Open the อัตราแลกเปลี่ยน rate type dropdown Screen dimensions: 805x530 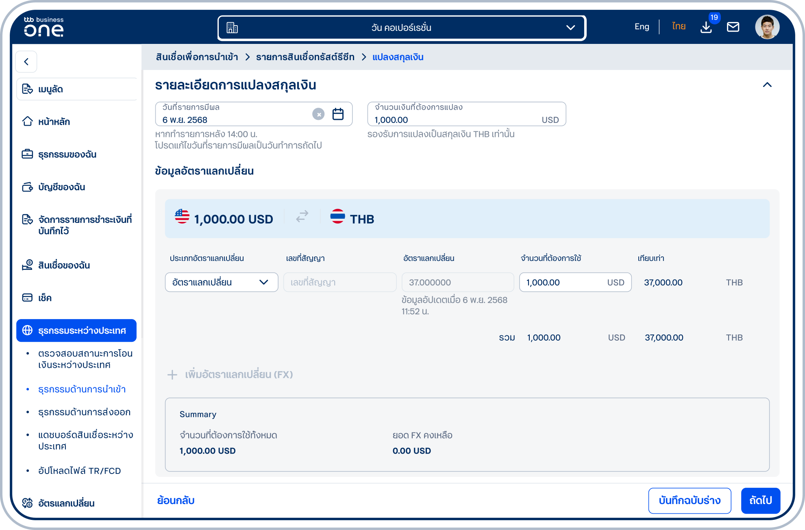222,282
